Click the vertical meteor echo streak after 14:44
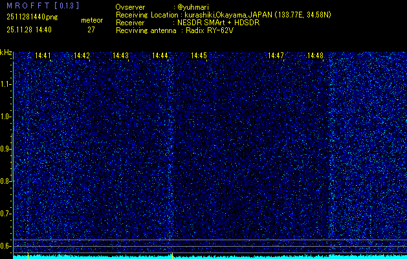This screenshot has width=407, height=259. click(170, 151)
